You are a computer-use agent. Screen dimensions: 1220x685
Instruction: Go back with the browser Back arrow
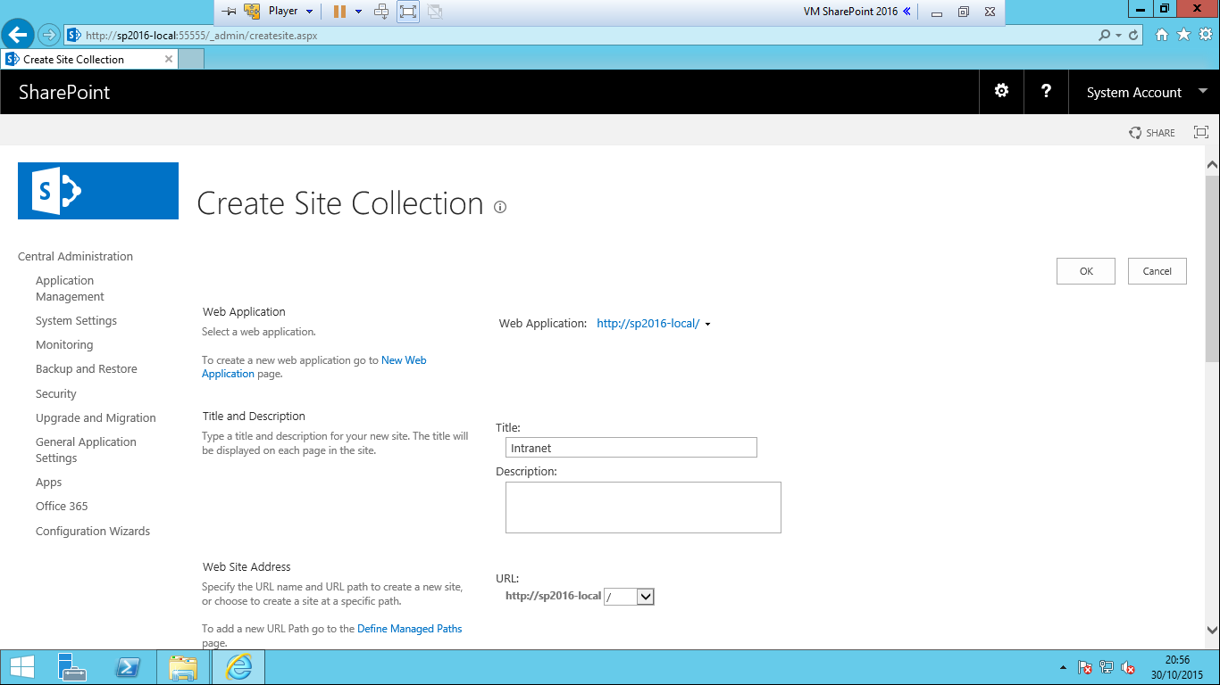17,35
